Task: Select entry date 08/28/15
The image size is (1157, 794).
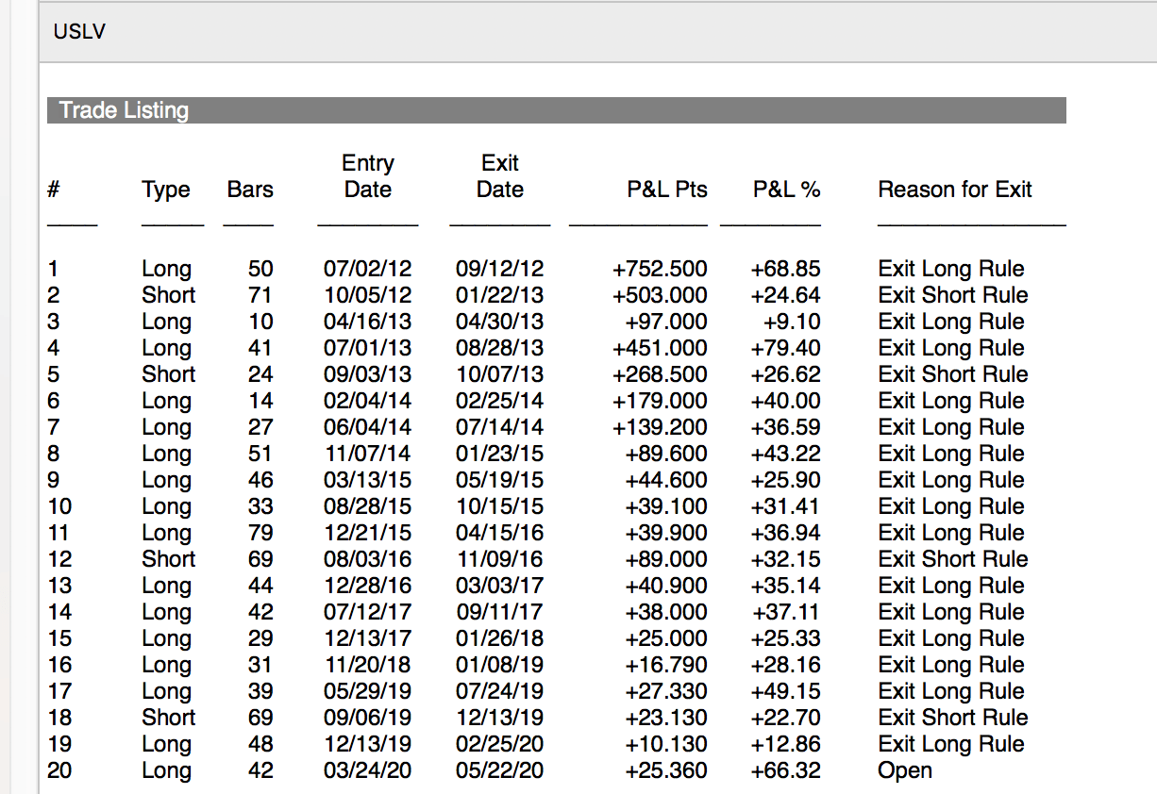Action: [368, 506]
